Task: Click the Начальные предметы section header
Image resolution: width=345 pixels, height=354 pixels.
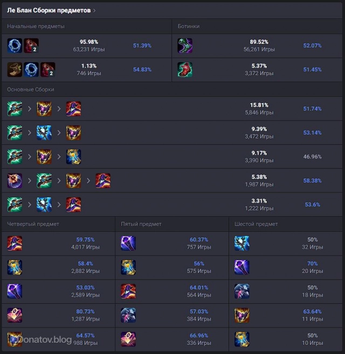Action: point(36,26)
